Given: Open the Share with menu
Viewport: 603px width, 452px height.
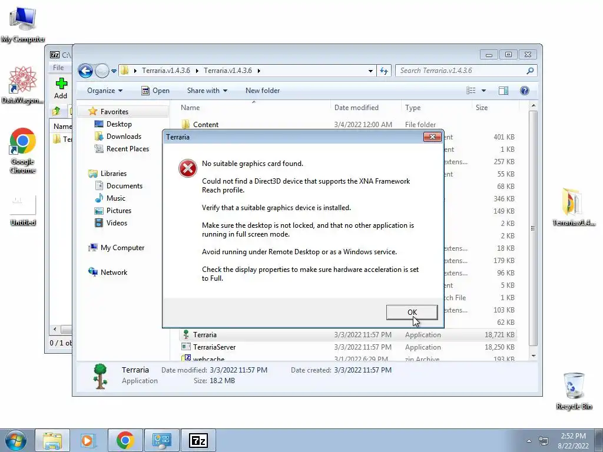Looking at the screenshot, I should pos(207,91).
